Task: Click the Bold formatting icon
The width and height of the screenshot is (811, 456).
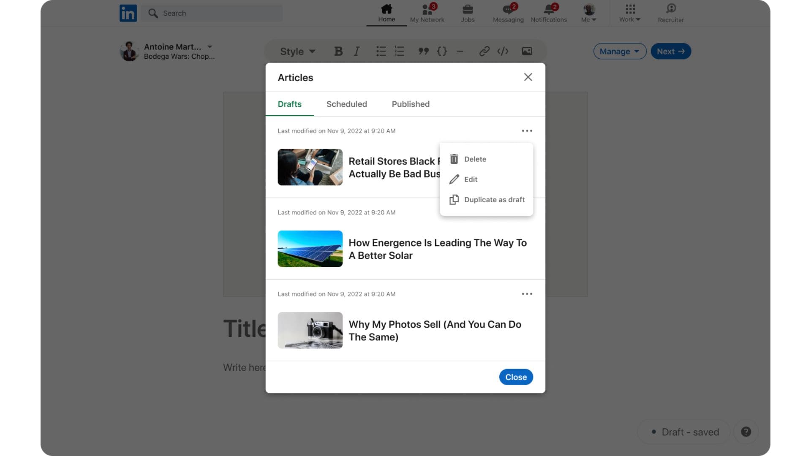Action: (338, 52)
